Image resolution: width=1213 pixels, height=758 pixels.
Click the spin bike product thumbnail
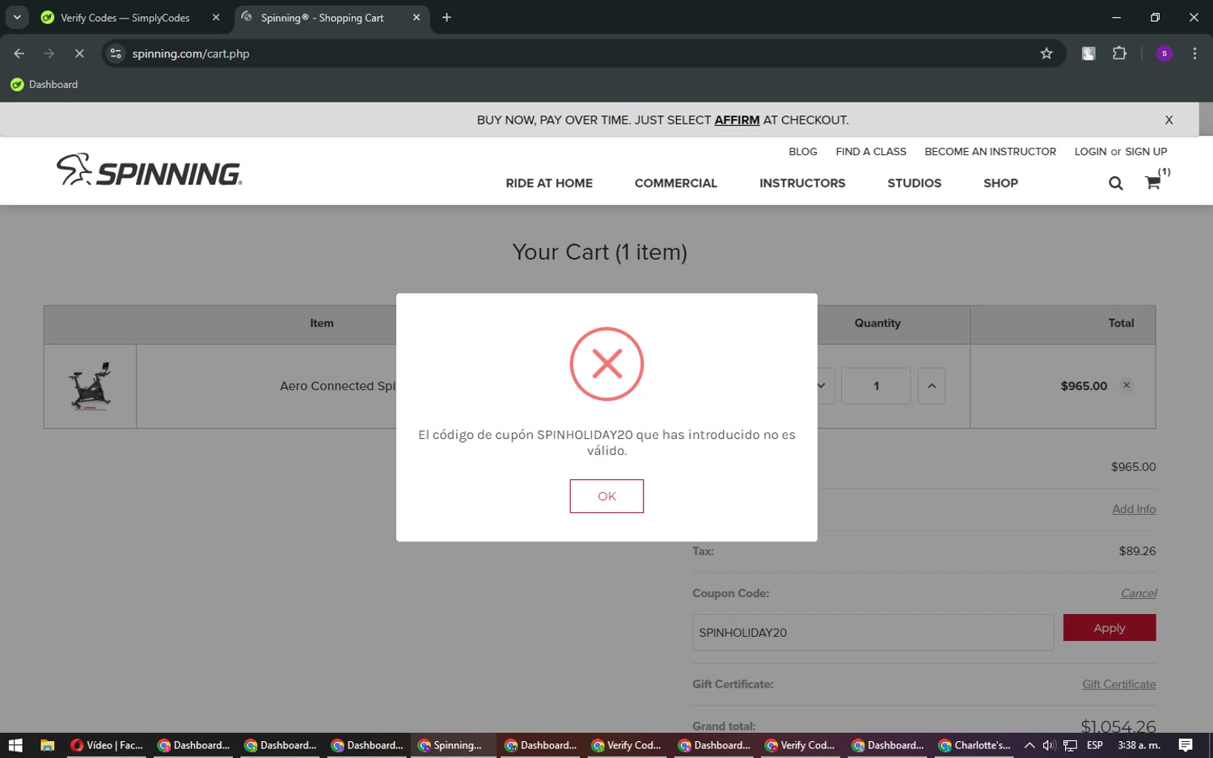pos(90,386)
